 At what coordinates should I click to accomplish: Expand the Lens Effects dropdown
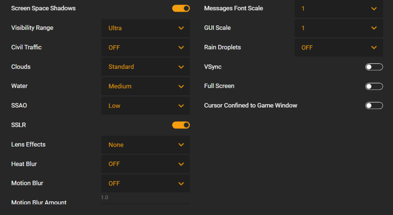pos(145,145)
